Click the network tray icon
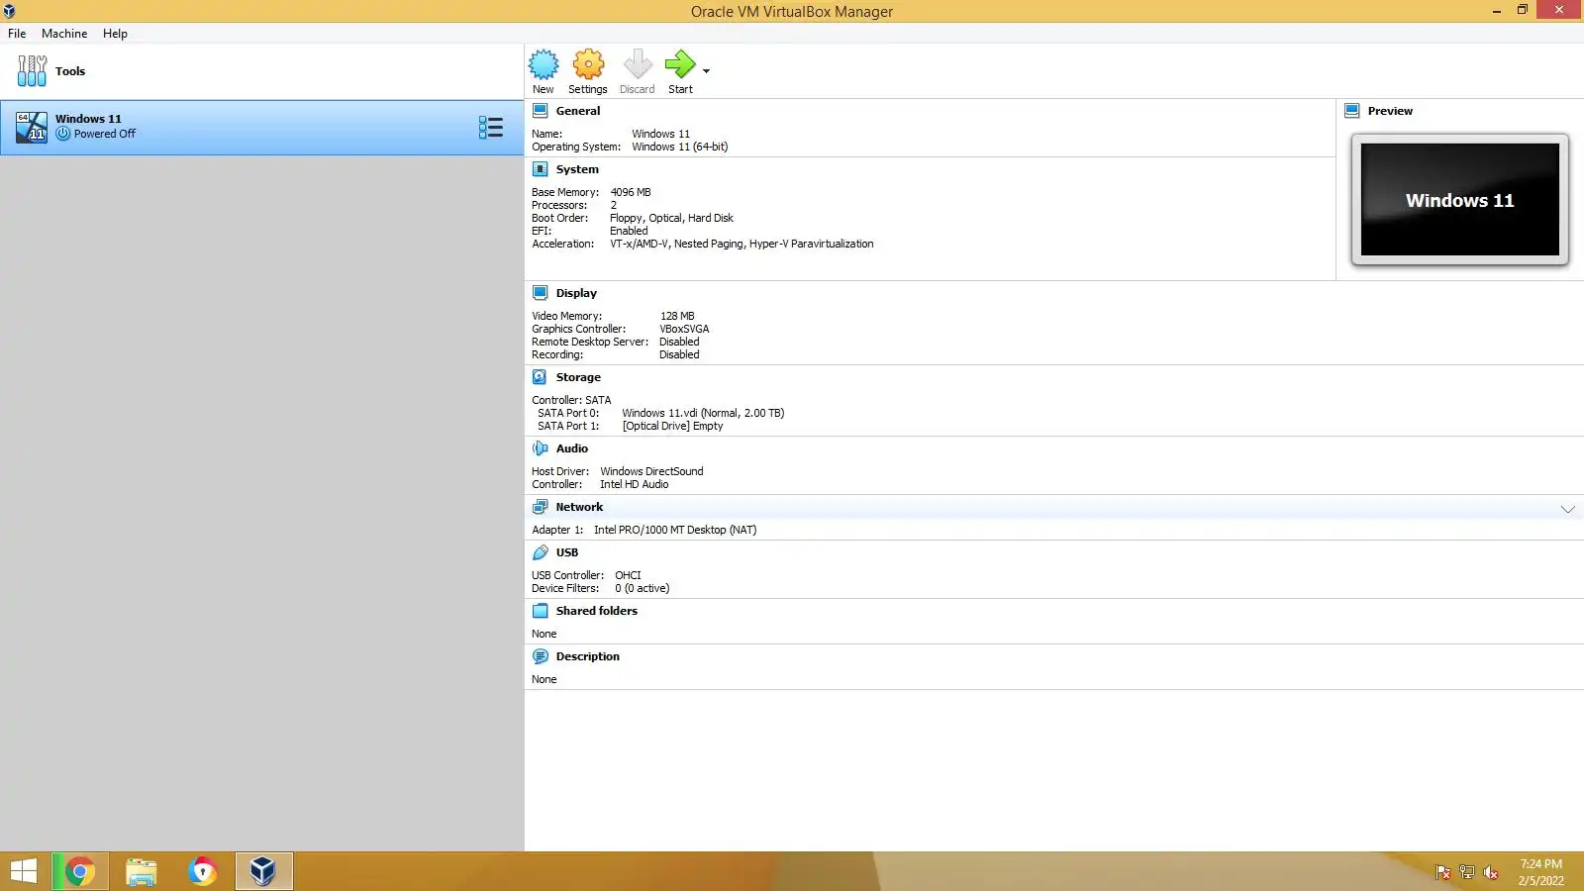Viewport: 1584px width, 891px height. (1467, 872)
